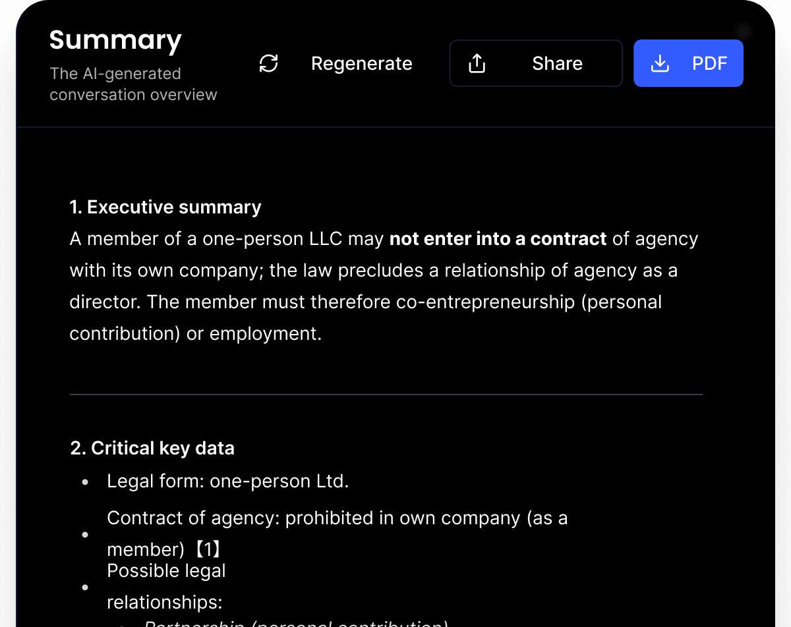
Task: Click the Critical key data heading
Action: [x=152, y=449]
